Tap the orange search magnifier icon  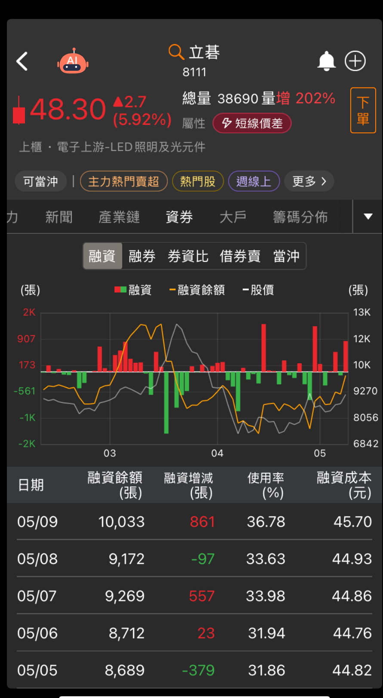point(176,52)
